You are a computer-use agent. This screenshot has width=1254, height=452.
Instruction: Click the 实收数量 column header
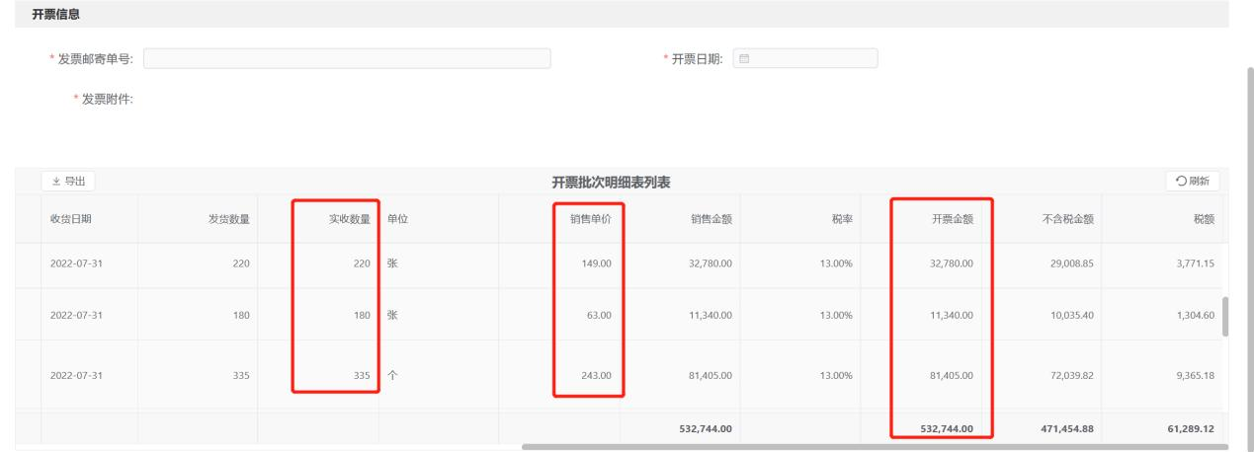[x=349, y=219]
